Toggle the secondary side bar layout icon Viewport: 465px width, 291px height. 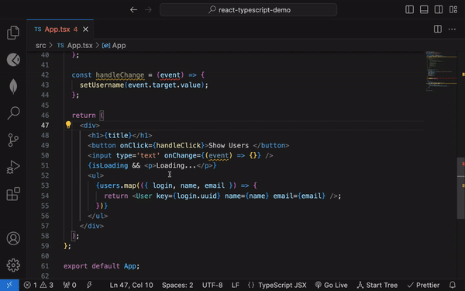click(x=439, y=9)
